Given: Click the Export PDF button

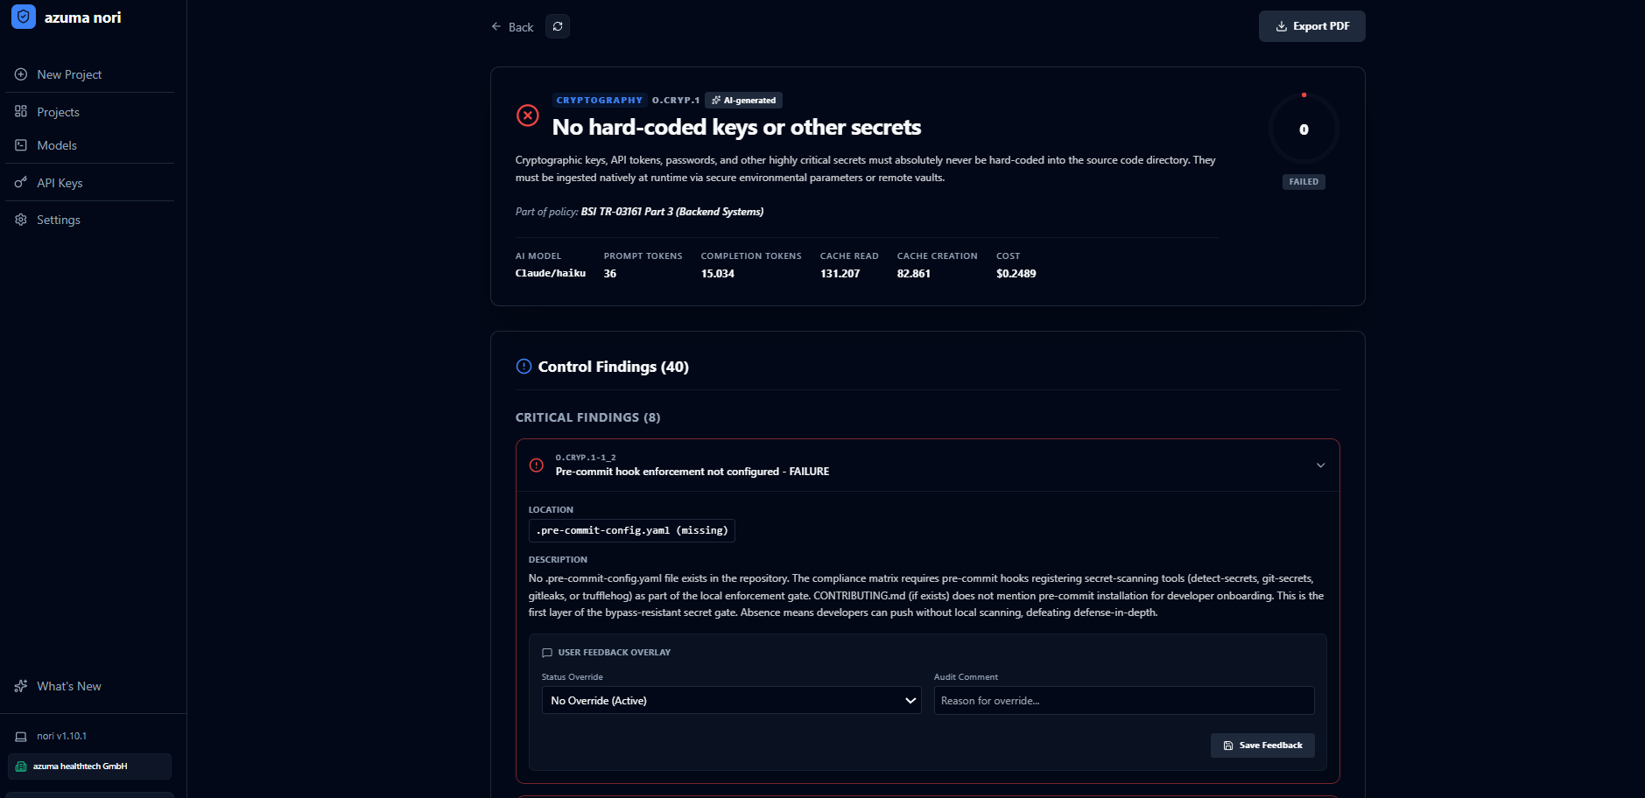Looking at the screenshot, I should pos(1311,26).
